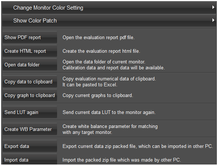This screenshot has height=166, width=218.
Task: Click the Create WB Parameter button
Action: pyautogui.click(x=30, y=129)
